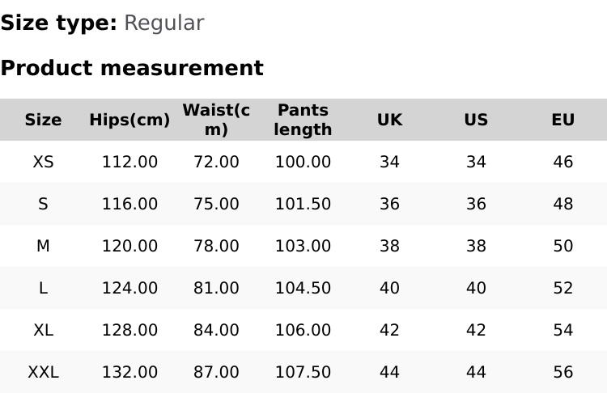The height and width of the screenshot is (393, 607).
Task: Click the 103.00 pants length value
Action: pyautogui.click(x=303, y=246)
